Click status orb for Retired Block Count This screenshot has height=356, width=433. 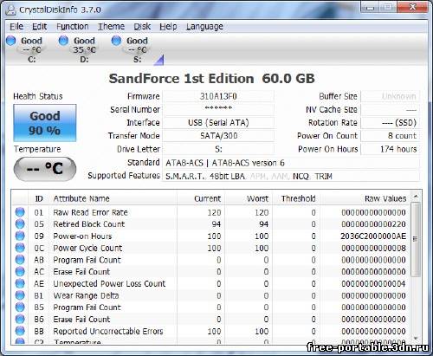pos(20,224)
